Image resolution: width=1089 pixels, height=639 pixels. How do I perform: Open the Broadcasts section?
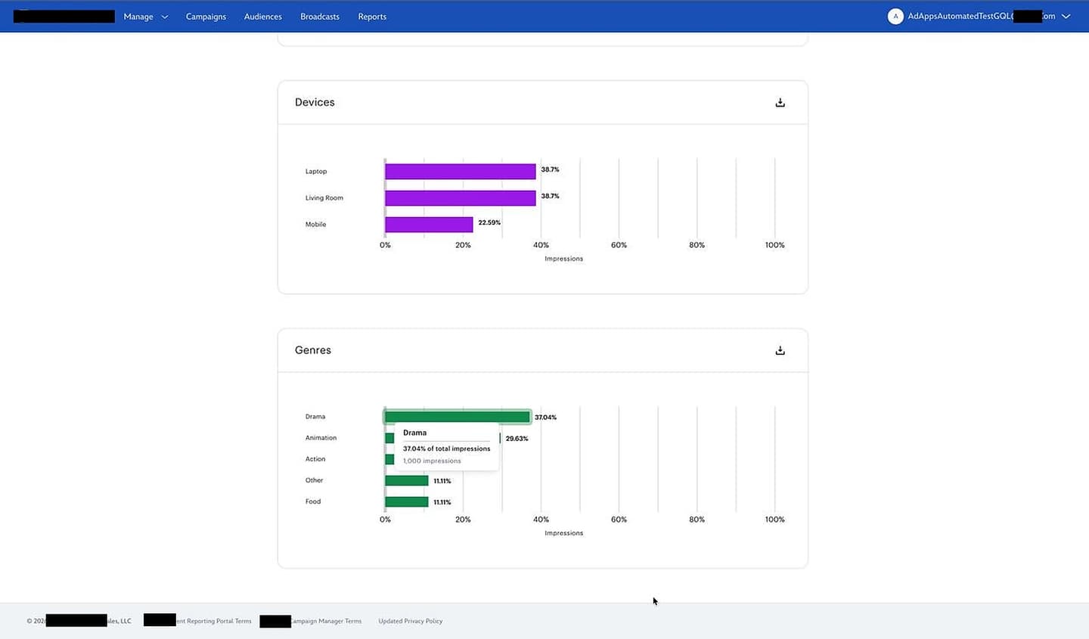coord(319,16)
